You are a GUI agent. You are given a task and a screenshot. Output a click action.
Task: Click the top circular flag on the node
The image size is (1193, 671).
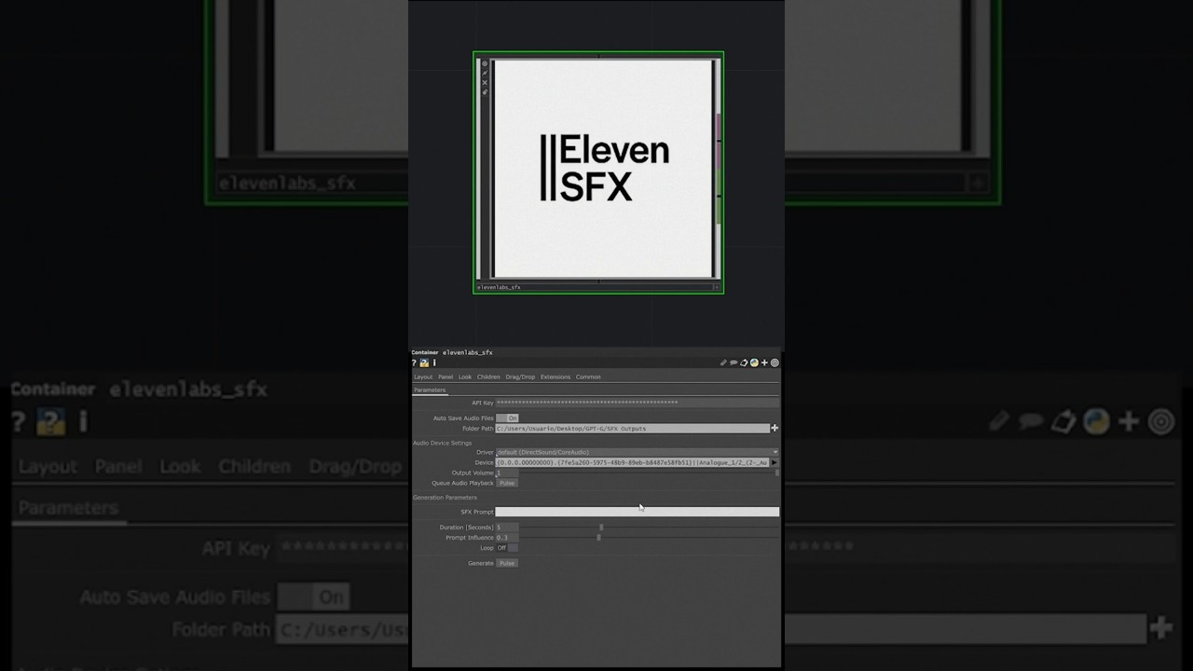coord(485,63)
